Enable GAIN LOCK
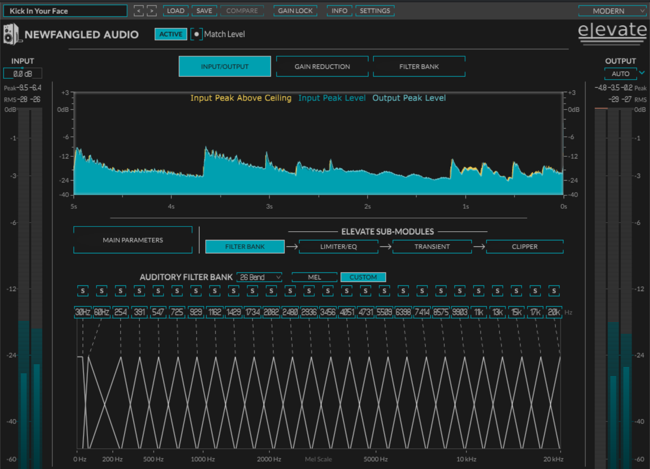The image size is (650, 469). point(295,11)
